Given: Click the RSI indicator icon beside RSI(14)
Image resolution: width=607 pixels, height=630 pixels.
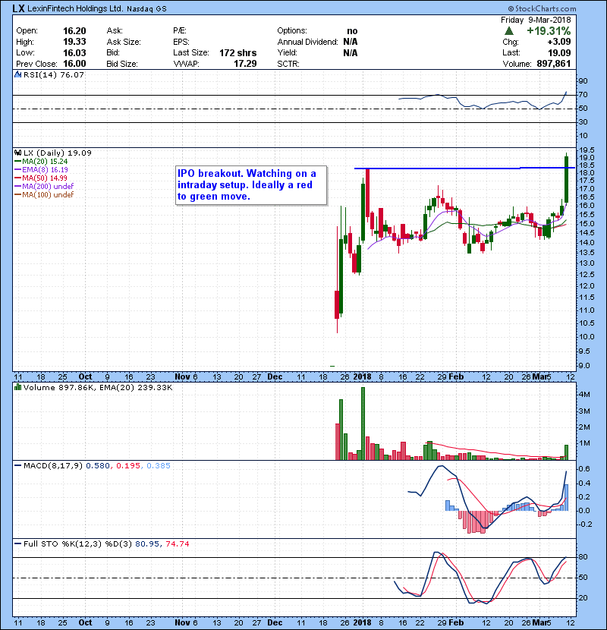Looking at the screenshot, I should (17, 74).
